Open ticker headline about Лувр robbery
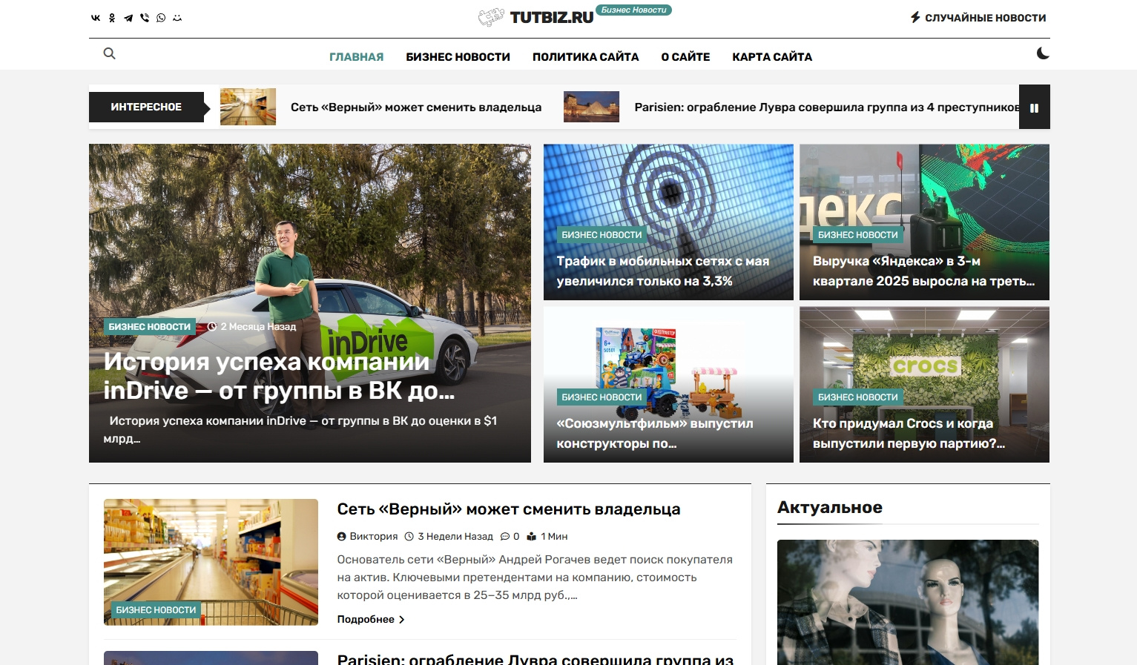 click(x=827, y=107)
